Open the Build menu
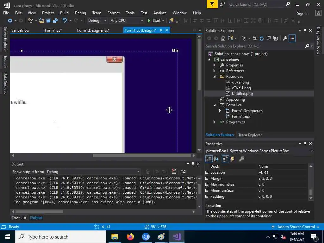Viewport: 324px width, 243px height. point(64,13)
